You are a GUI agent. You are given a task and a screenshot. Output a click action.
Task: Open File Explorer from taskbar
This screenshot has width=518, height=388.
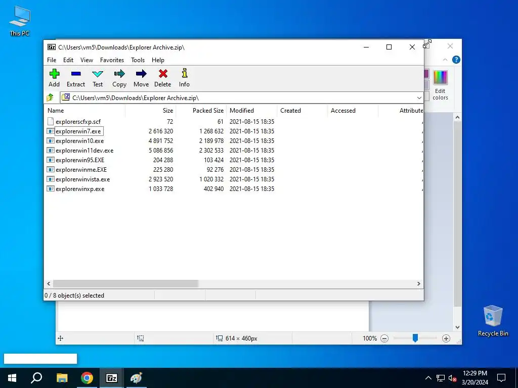[x=62, y=378]
